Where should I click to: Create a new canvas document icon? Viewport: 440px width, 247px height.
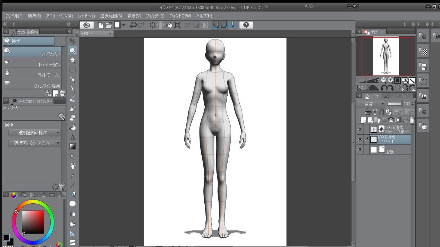(x=101, y=25)
